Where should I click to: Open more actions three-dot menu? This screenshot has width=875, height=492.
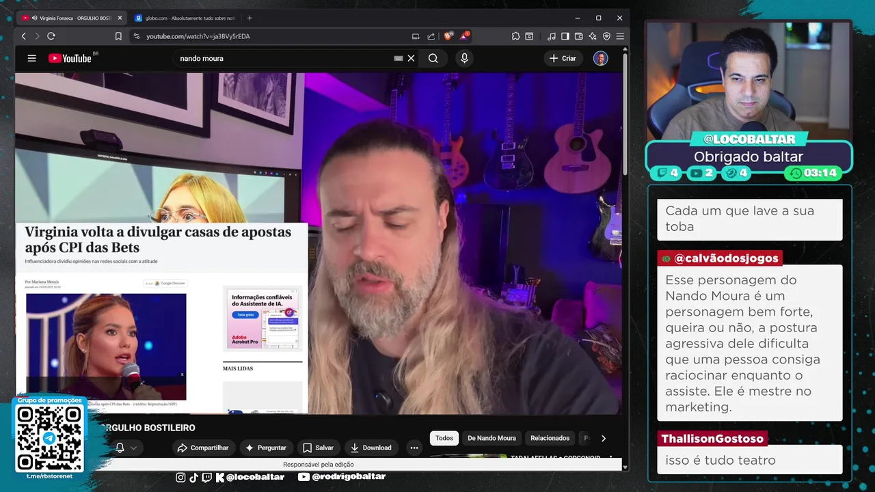414,448
